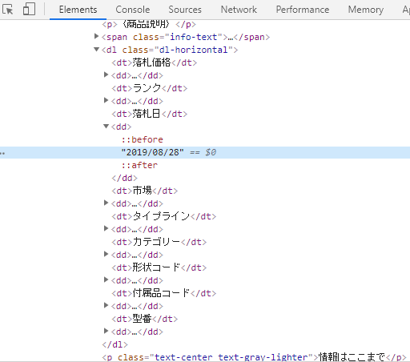Select the dt 落札価格 row
The image size is (410, 362).
click(x=155, y=62)
